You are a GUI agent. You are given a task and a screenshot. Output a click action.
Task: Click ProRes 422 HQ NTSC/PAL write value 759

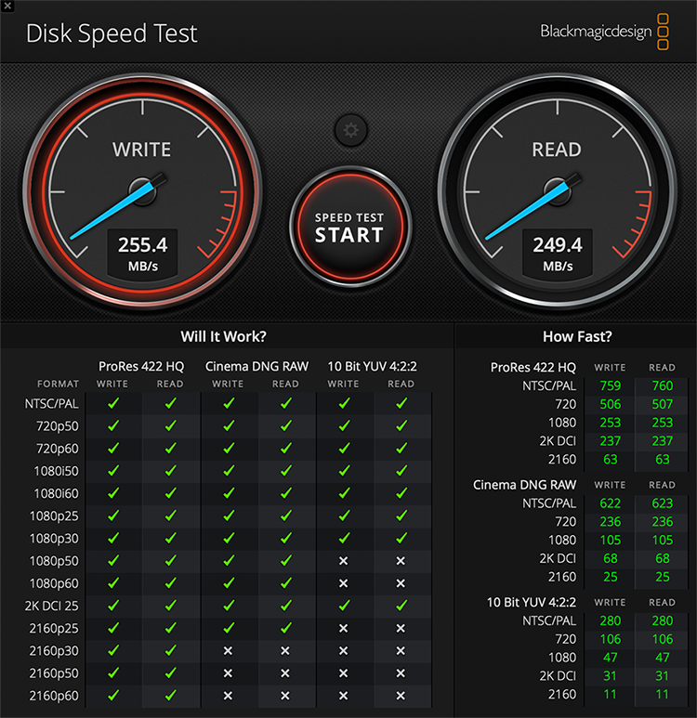610,385
